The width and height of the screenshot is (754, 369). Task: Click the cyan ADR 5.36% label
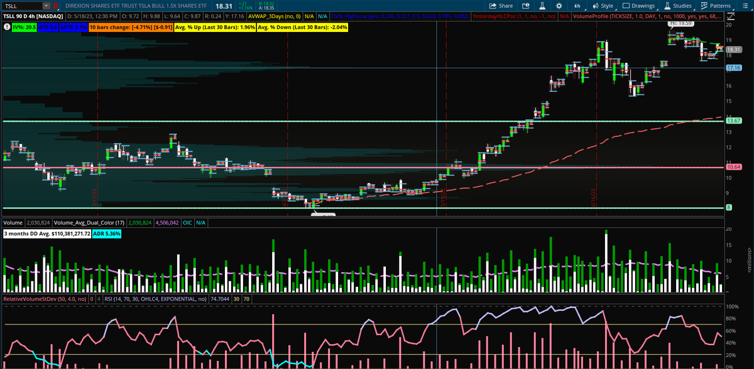(107, 233)
